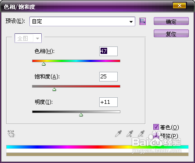Toggle the 着色 colorize checkbox

156,127
